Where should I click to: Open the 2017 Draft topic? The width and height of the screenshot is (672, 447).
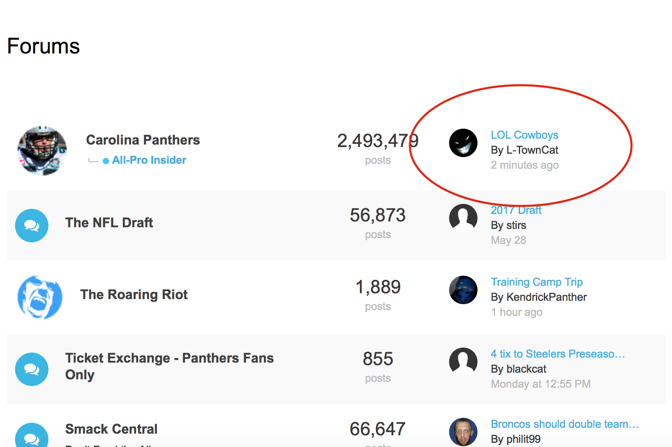coord(516,210)
